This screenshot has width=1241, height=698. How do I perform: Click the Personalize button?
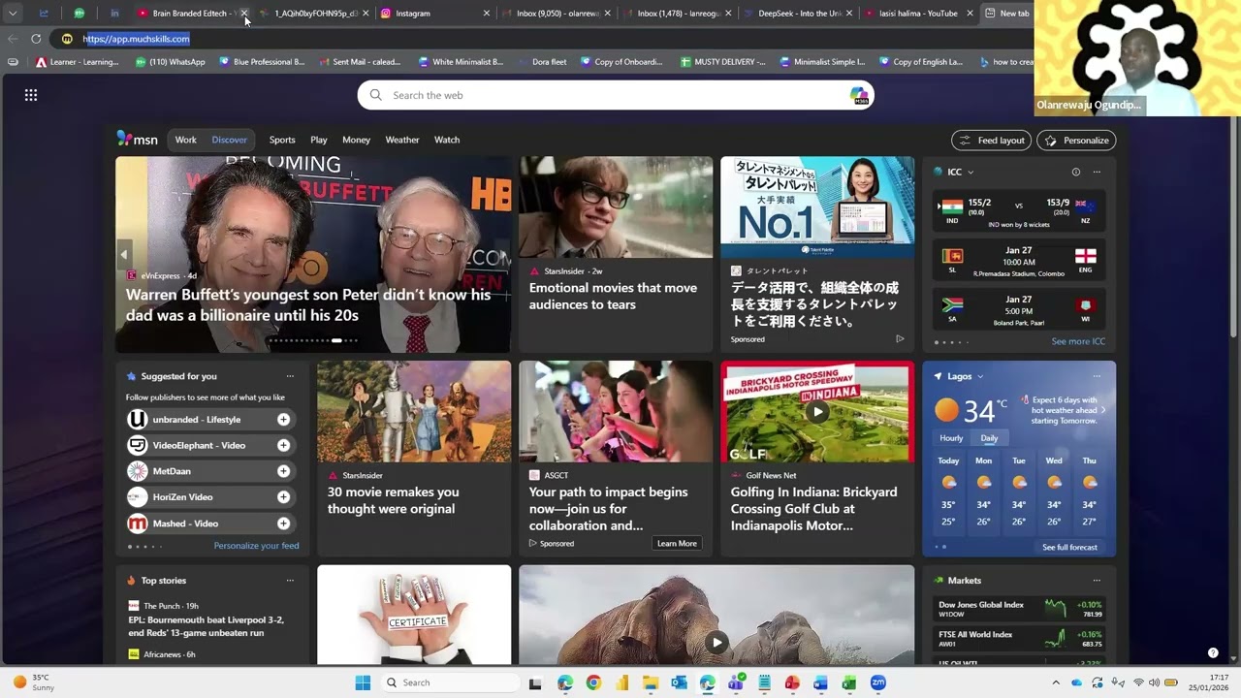tap(1076, 141)
